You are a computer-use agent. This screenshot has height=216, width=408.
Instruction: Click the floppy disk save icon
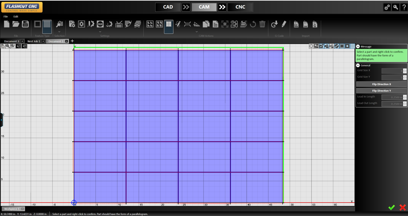pyautogui.click(x=25, y=24)
